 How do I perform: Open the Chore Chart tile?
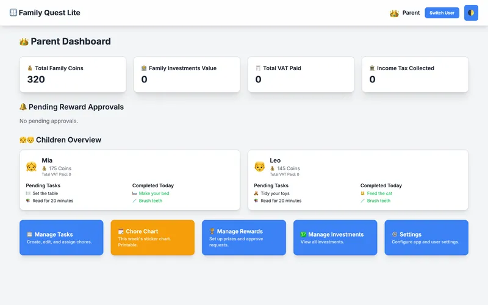click(152, 237)
